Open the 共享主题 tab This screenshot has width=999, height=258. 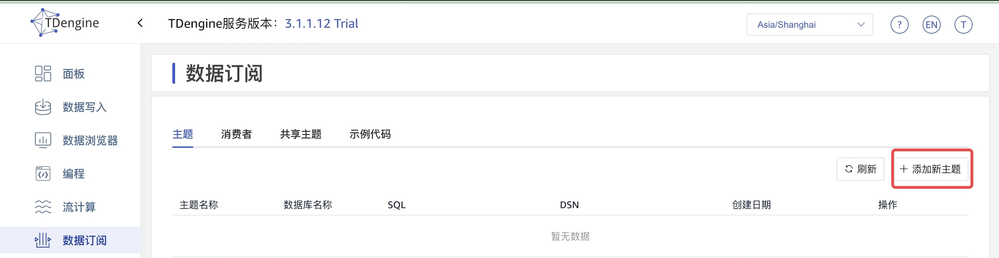coord(301,135)
